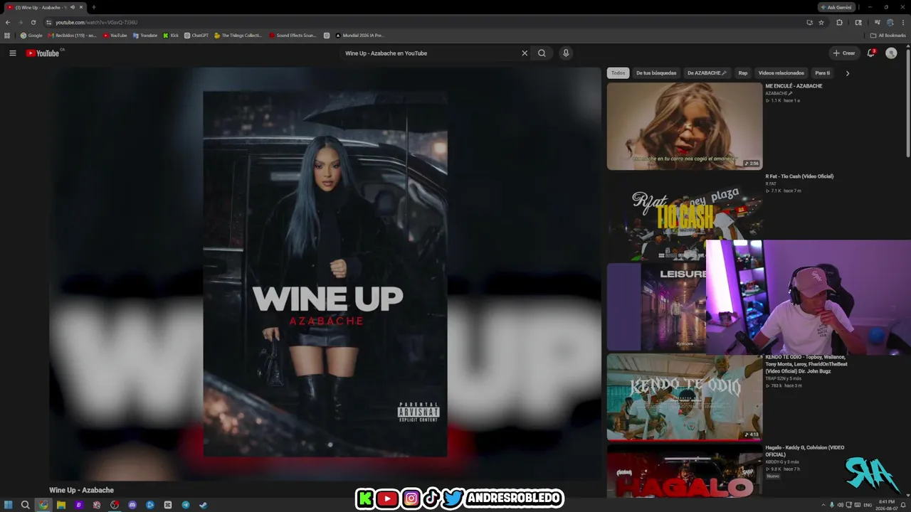
Task: Open the YouTube bookmark
Action: [115, 35]
